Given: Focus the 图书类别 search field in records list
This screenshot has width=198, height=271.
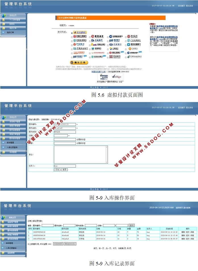Looking at the screenshot, I should (x=91, y=226).
